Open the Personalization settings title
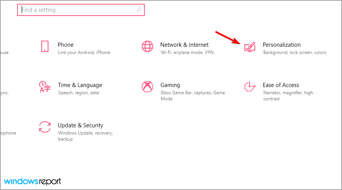The height and width of the screenshot is (190, 342). click(x=282, y=45)
